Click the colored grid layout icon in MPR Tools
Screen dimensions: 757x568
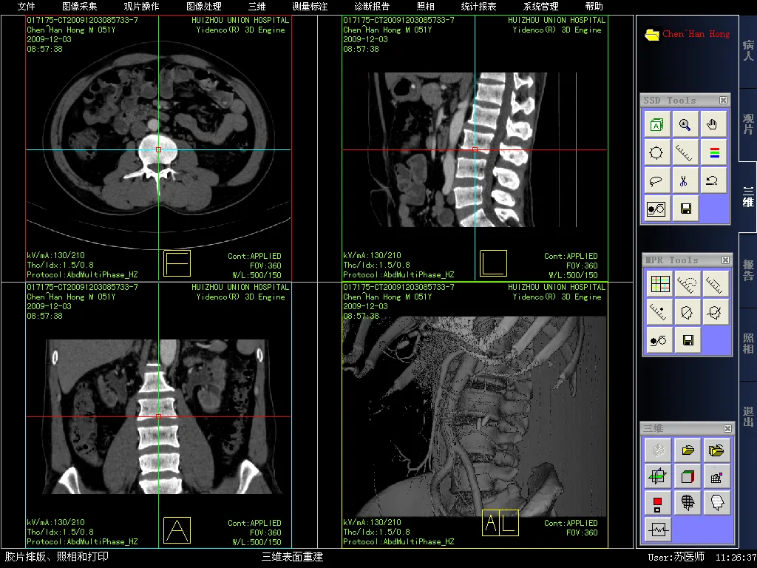pos(659,285)
